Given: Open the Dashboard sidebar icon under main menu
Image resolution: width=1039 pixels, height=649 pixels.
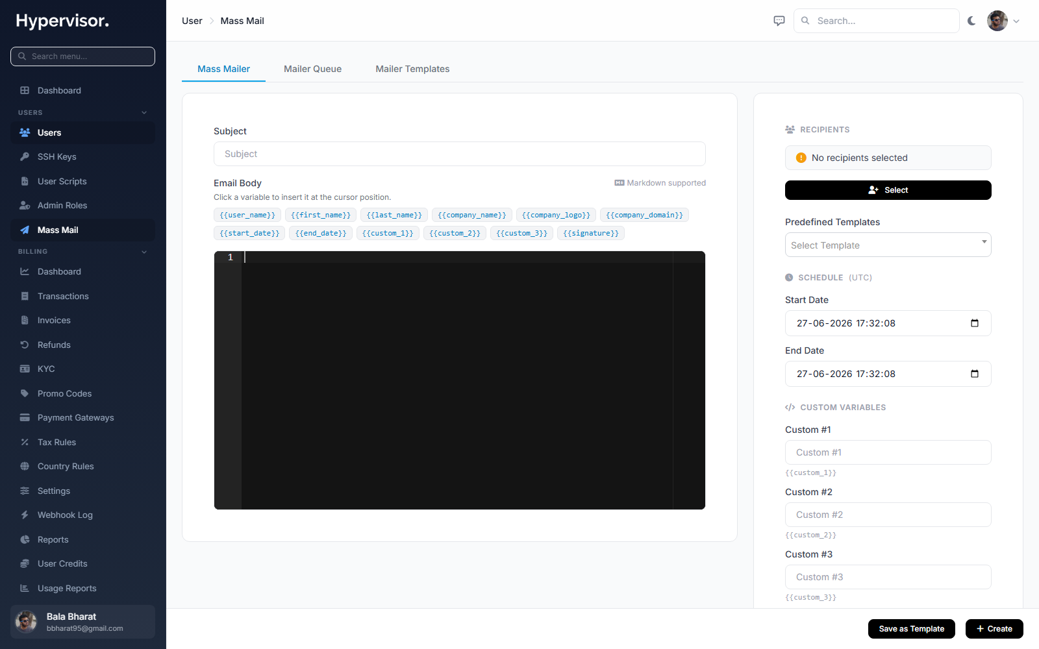Looking at the screenshot, I should point(25,90).
